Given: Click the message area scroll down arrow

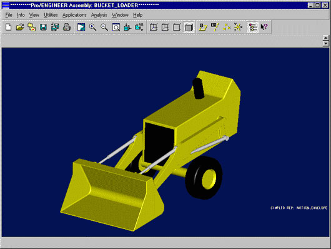Looking at the screenshot, I should point(326,43).
